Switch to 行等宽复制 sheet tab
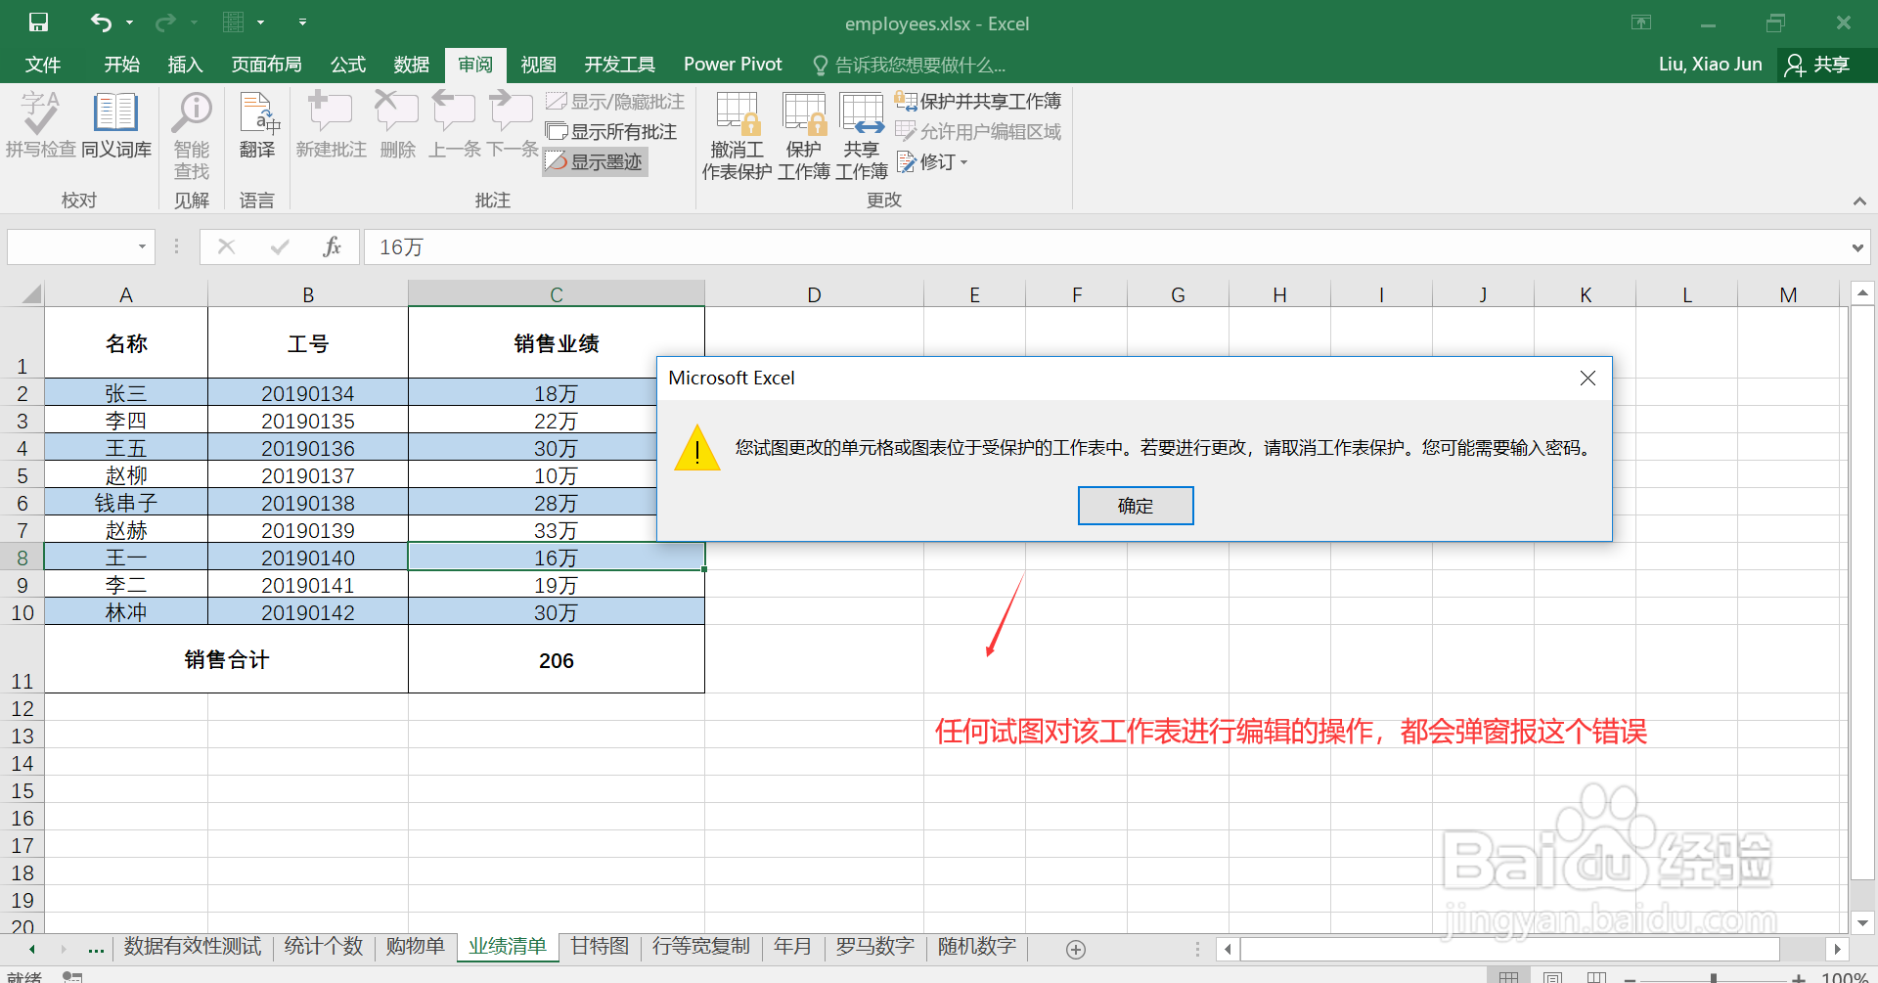 701,947
